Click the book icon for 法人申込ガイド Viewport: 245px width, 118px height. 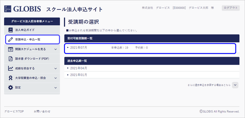click(10, 30)
